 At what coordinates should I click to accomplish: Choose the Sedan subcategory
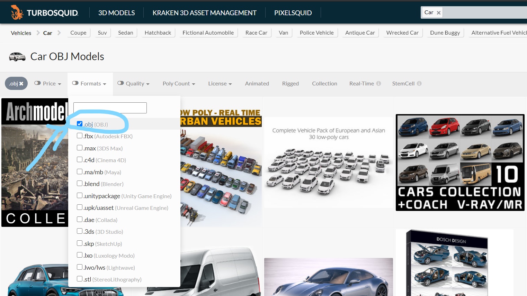(125, 33)
